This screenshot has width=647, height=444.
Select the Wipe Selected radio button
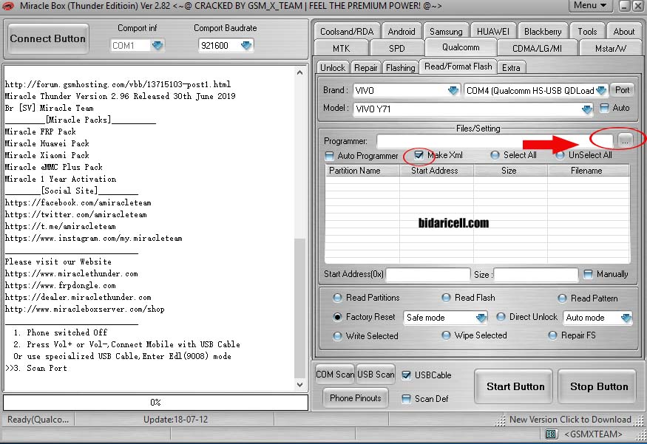[x=446, y=335]
